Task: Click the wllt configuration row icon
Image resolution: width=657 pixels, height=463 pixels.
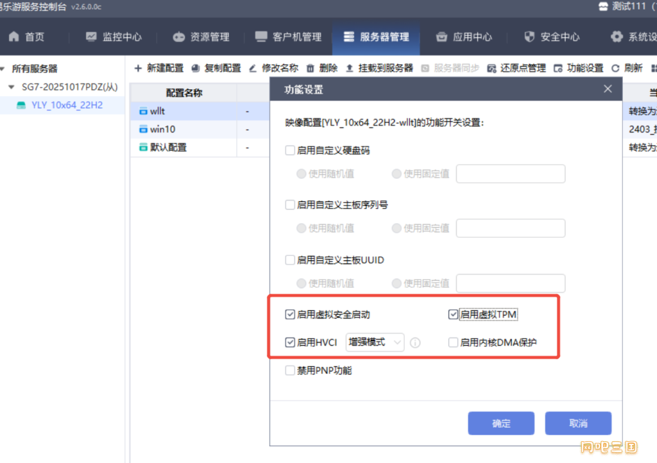Action: point(143,111)
